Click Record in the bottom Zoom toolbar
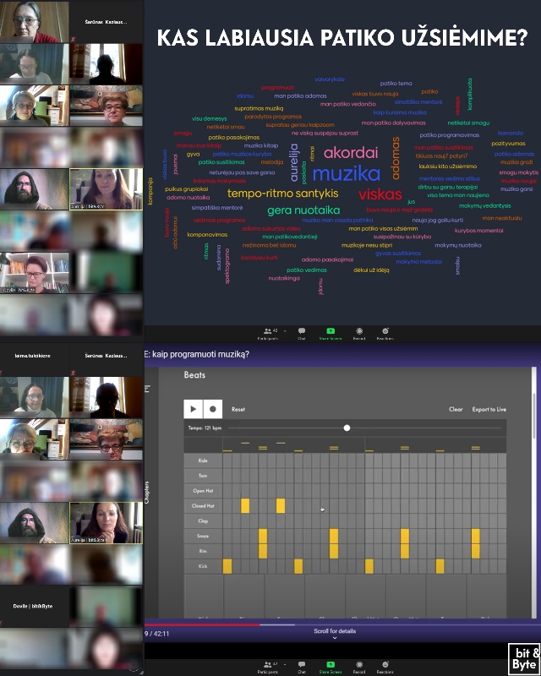 359,665
